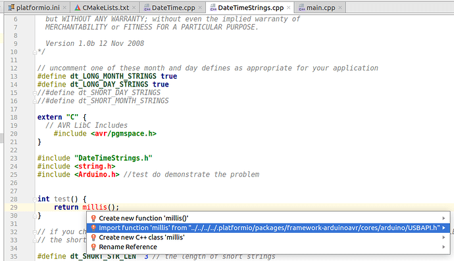Click line number 18 in the gutter
The height and width of the screenshot is (261, 454).
coord(14,117)
